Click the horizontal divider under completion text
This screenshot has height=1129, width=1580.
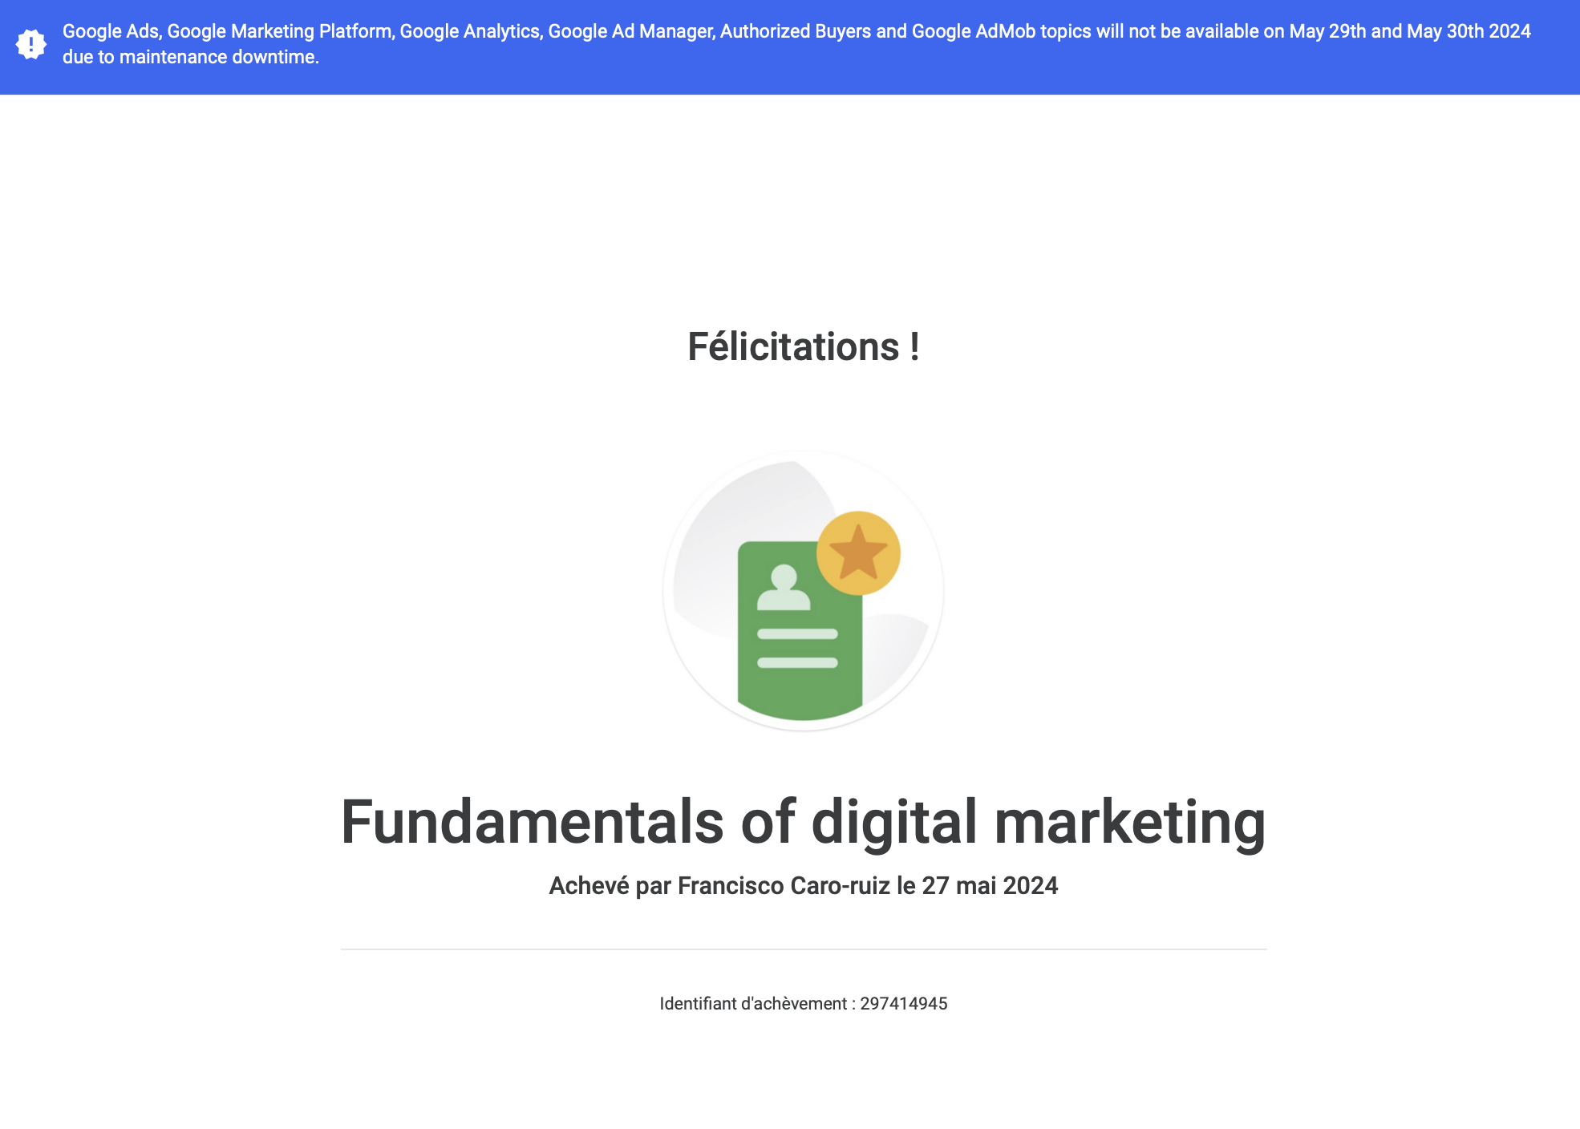tap(803, 949)
